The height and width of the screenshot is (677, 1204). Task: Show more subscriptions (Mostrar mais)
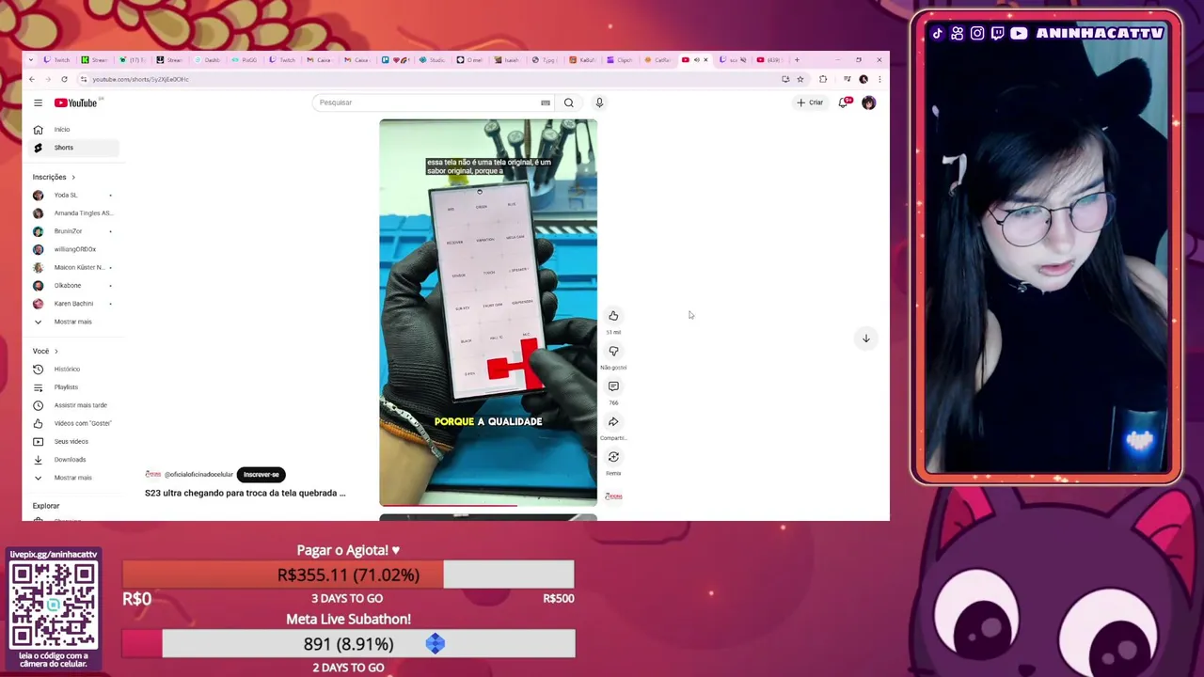pos(75,322)
